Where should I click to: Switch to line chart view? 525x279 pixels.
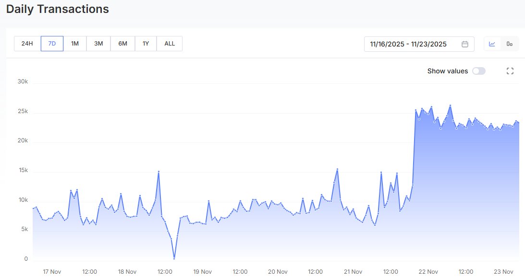click(x=491, y=44)
